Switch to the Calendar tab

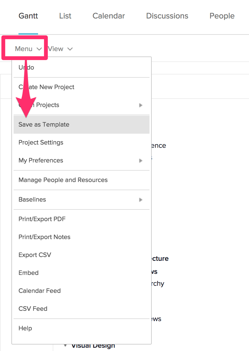coord(108,16)
